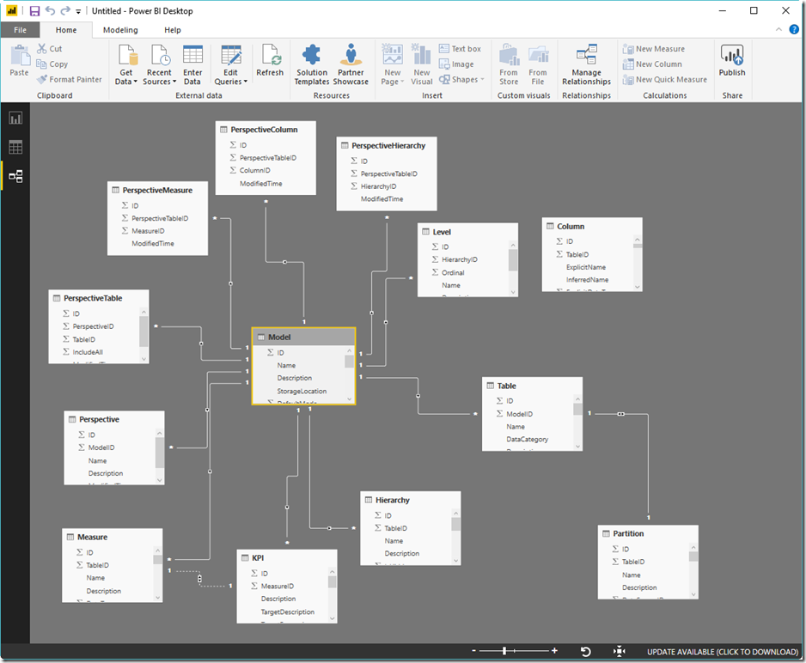Click the Refresh data icon
The height and width of the screenshot is (663, 806).
(271, 55)
